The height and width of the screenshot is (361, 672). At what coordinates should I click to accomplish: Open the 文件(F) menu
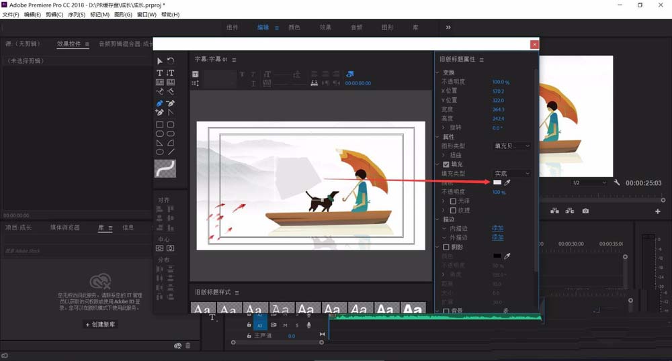coord(11,15)
